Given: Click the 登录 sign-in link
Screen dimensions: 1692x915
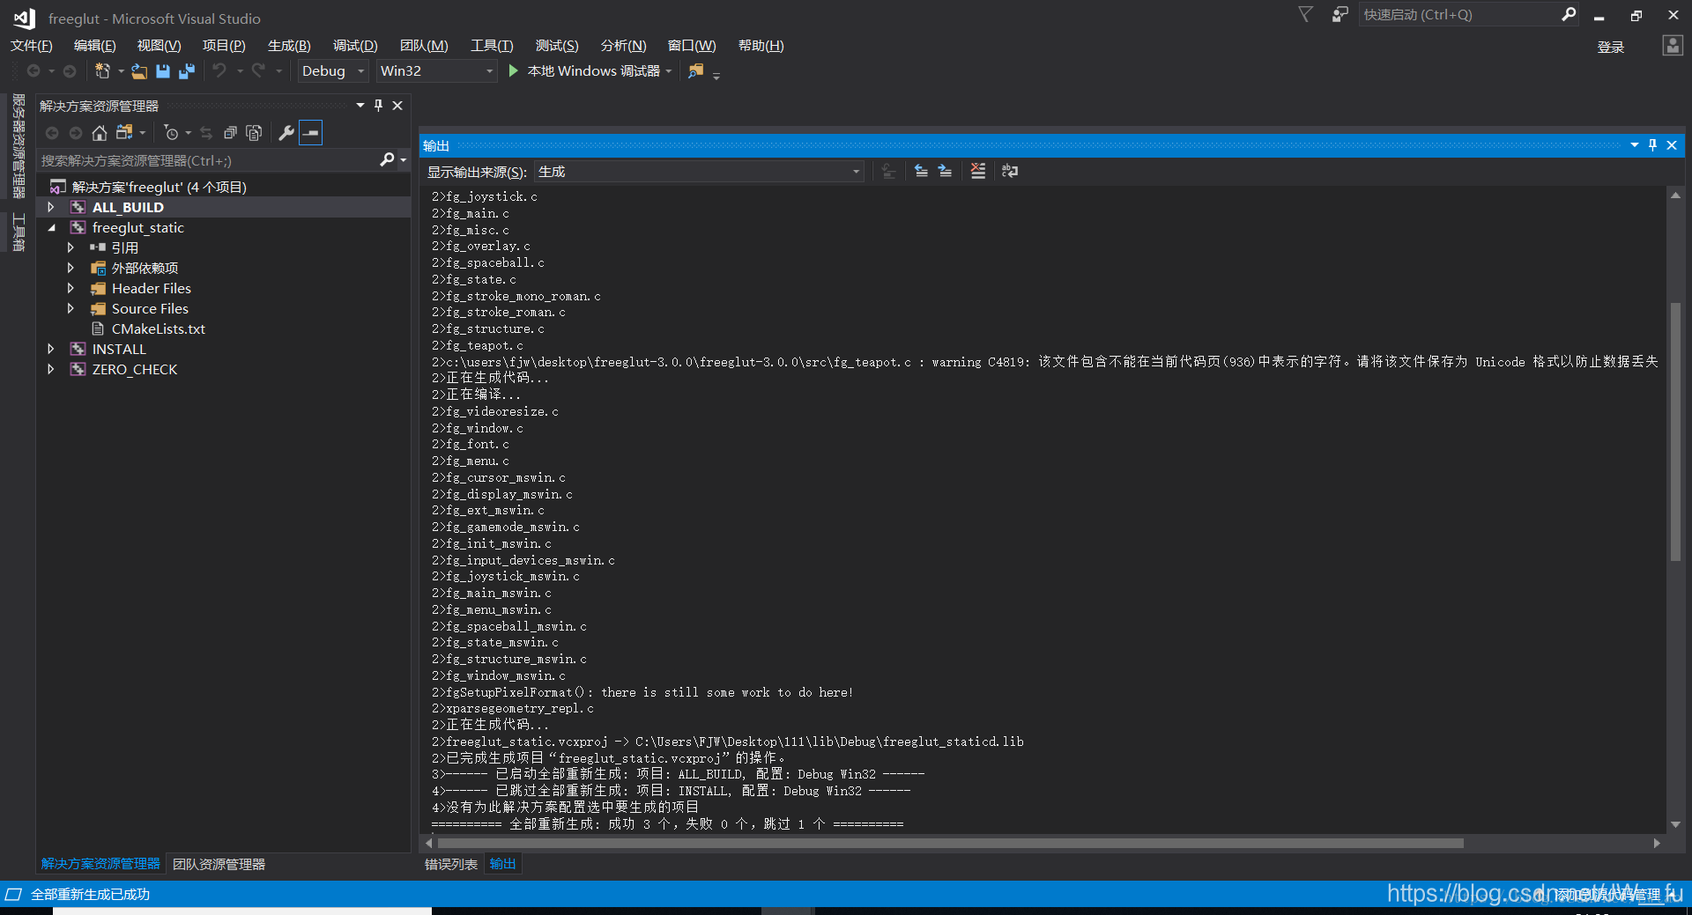Looking at the screenshot, I should click(x=1610, y=47).
